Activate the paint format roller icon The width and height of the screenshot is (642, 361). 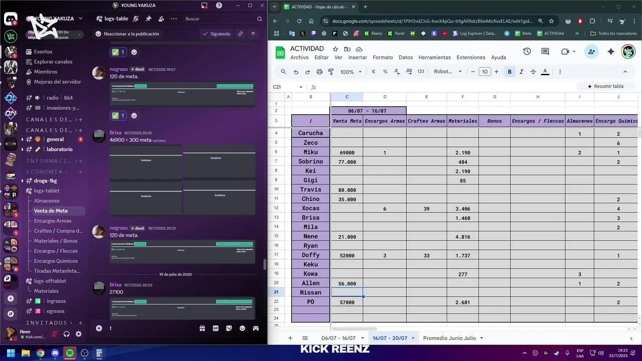pyautogui.click(x=331, y=72)
